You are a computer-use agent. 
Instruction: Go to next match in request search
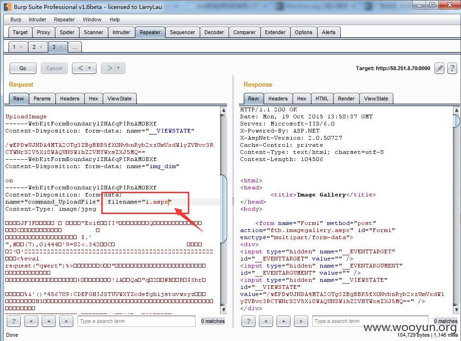[66, 321]
